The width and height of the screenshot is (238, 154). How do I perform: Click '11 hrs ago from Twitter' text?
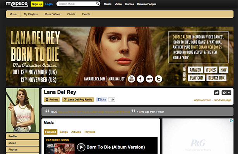(150, 112)
